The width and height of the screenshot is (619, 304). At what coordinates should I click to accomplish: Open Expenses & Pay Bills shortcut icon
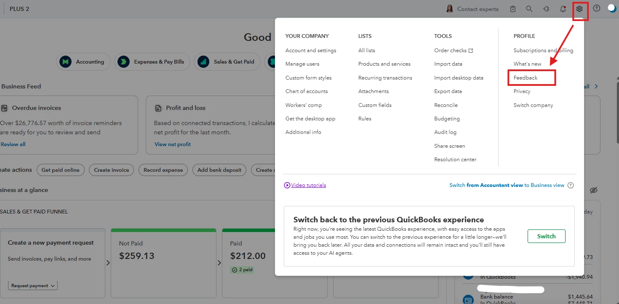[123, 61]
